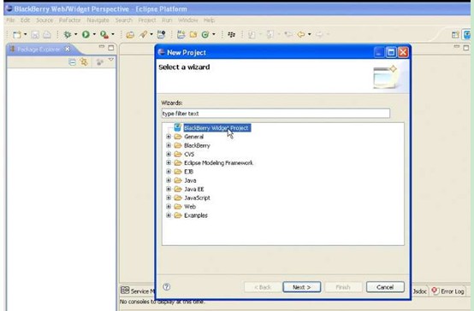Click the Next button

click(302, 287)
